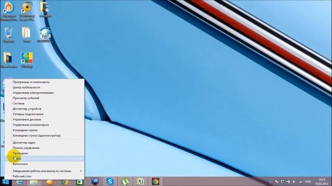
Task: Open Управление компьютером
Action: [45, 125]
